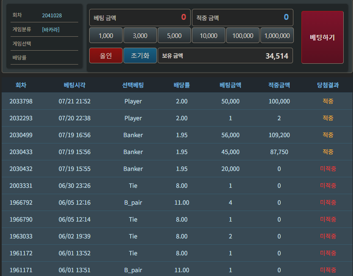Add 3,000 to the bet amount
353x276 pixels.
pyautogui.click(x=140, y=35)
